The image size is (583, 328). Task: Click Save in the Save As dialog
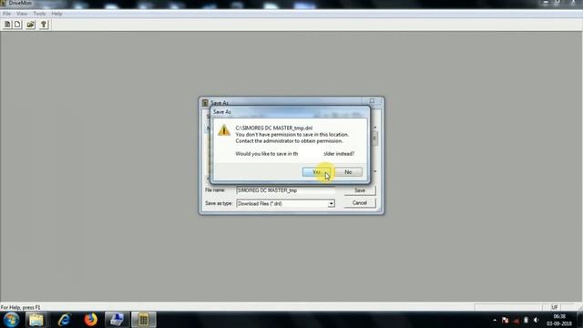coord(360,190)
